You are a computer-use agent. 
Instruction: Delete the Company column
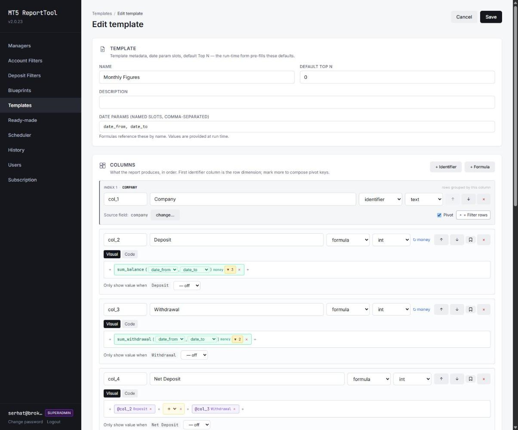click(x=484, y=199)
